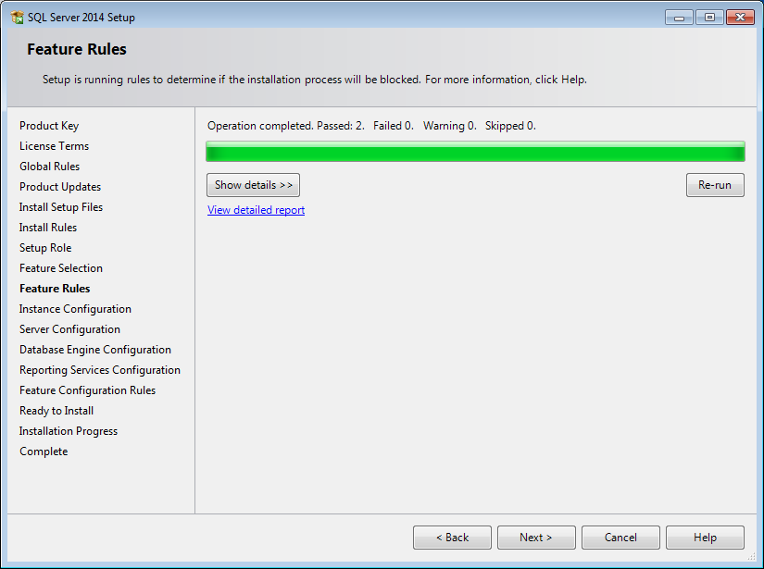Select Install Setup Files step
This screenshot has height=569, width=764.
click(x=61, y=207)
